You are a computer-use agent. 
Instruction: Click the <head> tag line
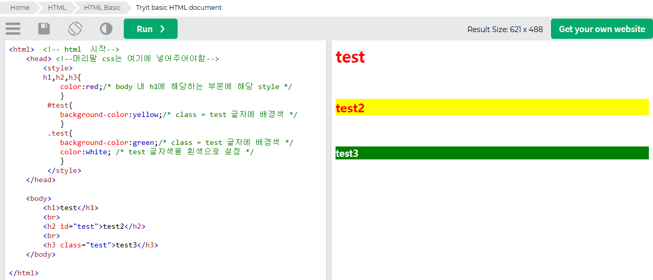pyautogui.click(x=123, y=58)
